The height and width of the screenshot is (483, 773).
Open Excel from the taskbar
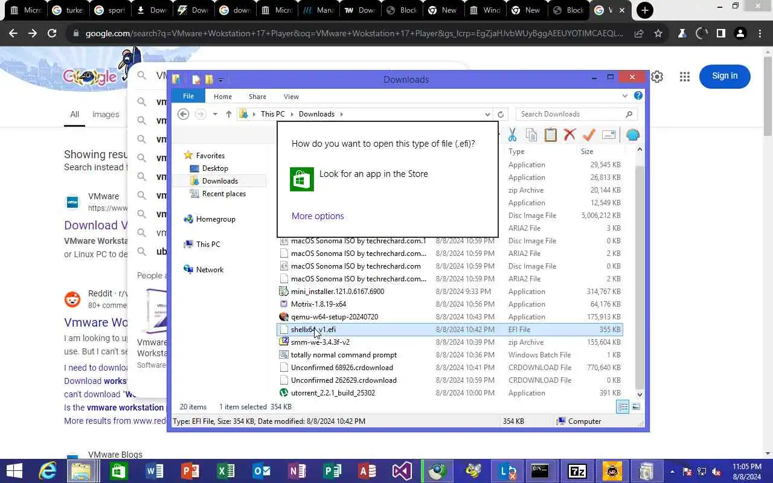226,471
